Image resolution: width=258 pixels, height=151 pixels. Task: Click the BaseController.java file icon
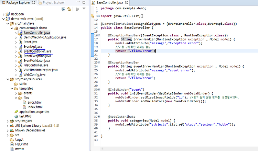(x=20, y=33)
